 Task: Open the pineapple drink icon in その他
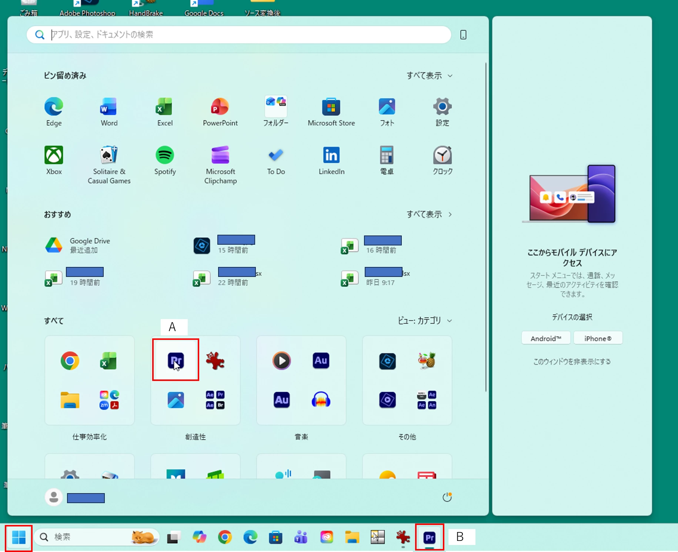(x=427, y=360)
